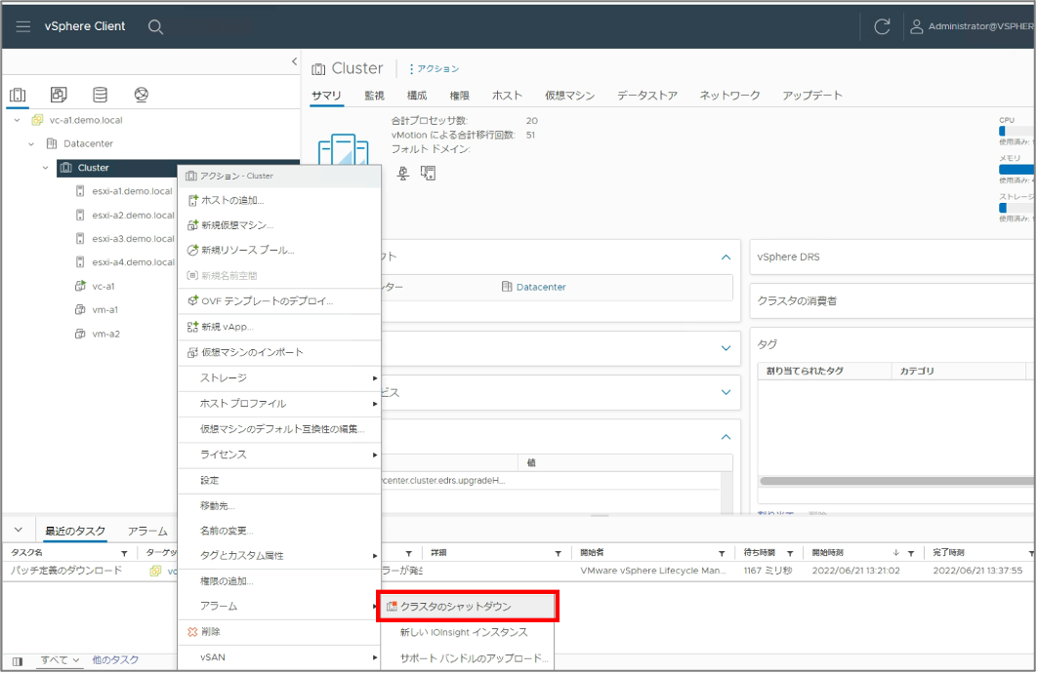This screenshot has width=1037, height=673.
Task: Choose ホストの追加 from context menu
Action: [279, 200]
